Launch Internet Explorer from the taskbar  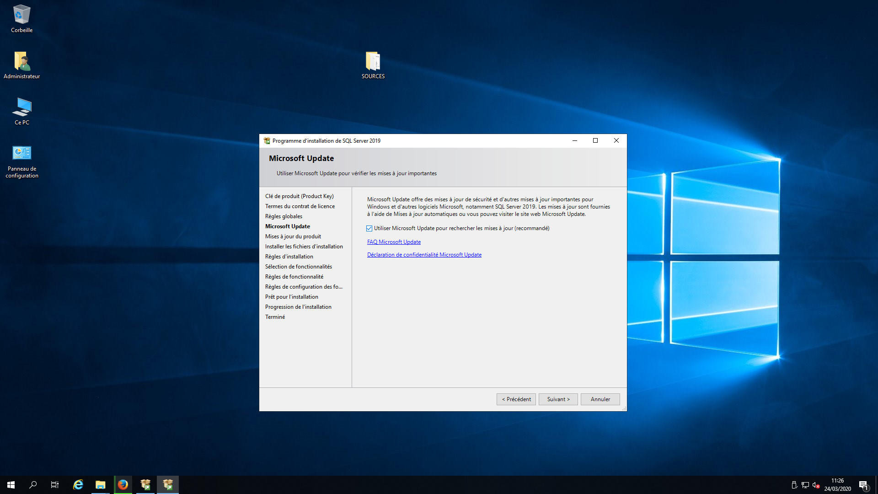pyautogui.click(x=78, y=484)
